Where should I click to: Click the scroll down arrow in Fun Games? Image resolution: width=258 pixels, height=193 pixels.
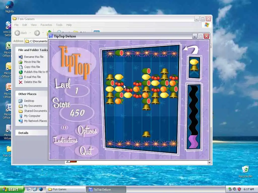tap(209, 162)
